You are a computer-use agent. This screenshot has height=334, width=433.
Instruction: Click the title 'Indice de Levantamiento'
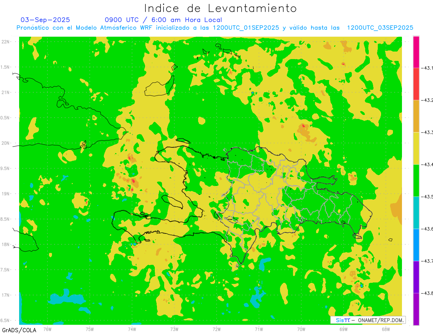220,8
